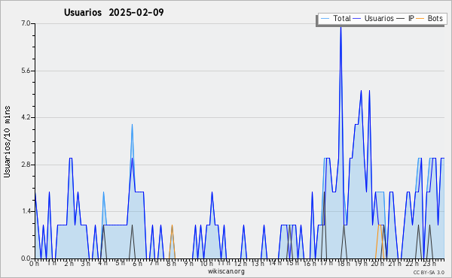The height and width of the screenshot is (278, 452).
Task: Click the y-axis value 5.6
Action: (x=26, y=71)
